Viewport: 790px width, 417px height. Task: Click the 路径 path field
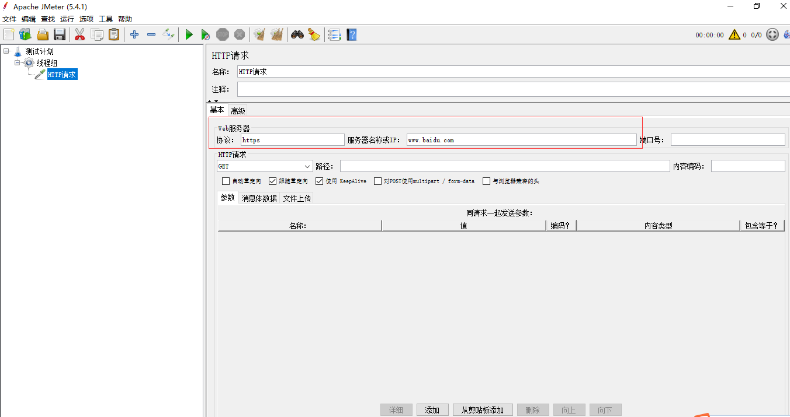505,166
